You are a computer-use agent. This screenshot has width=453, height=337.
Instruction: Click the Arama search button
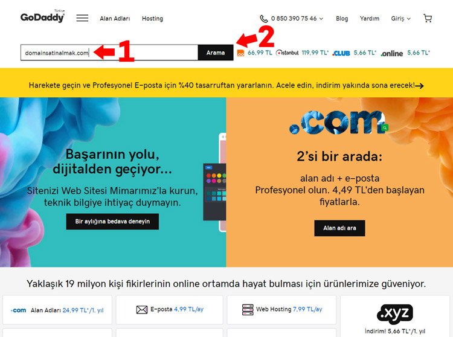216,53
